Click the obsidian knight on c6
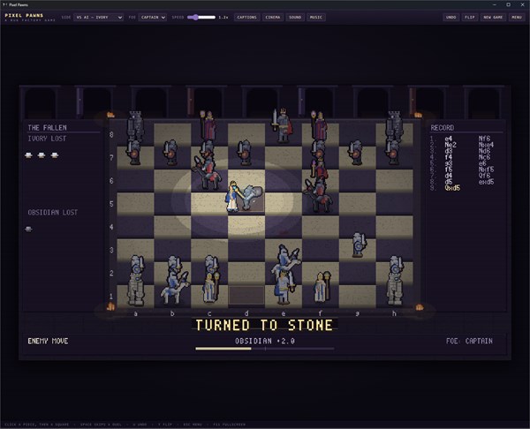The width and height of the screenshot is (530, 429). pos(207,172)
